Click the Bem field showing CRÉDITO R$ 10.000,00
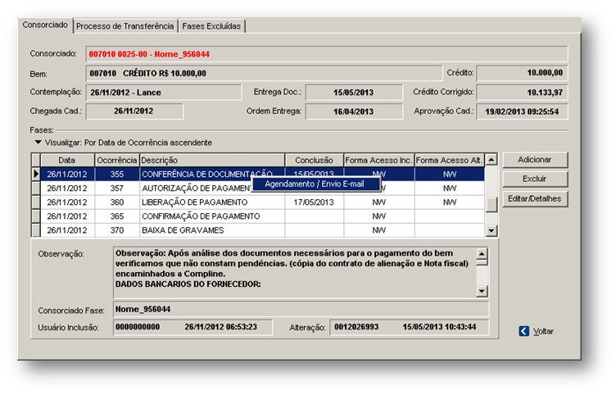The height and width of the screenshot is (395, 616). (x=264, y=73)
